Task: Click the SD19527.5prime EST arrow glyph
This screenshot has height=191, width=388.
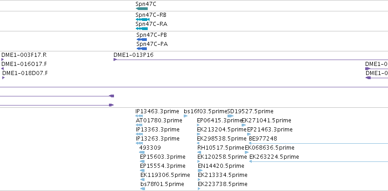Action: tap(230, 116)
